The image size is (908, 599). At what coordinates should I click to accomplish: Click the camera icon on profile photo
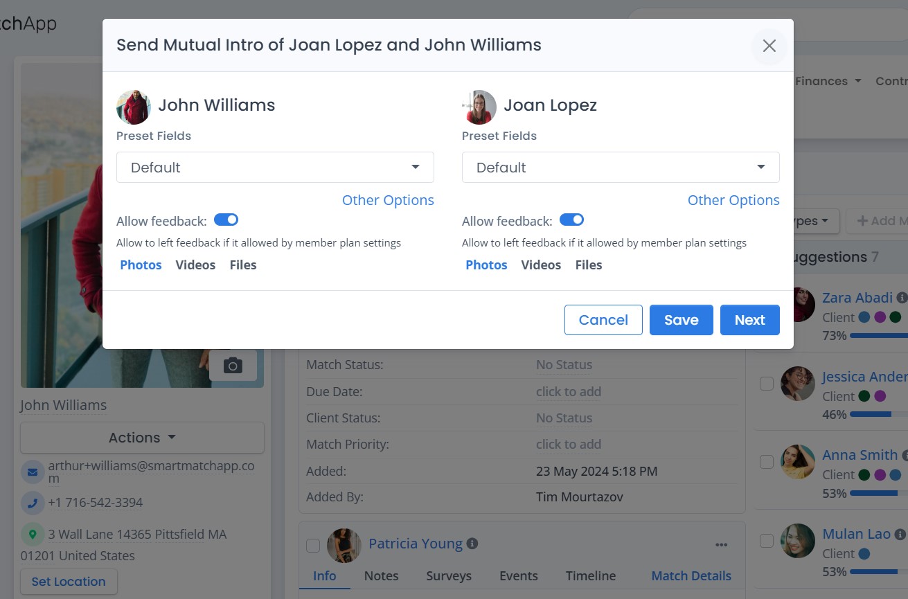[233, 365]
